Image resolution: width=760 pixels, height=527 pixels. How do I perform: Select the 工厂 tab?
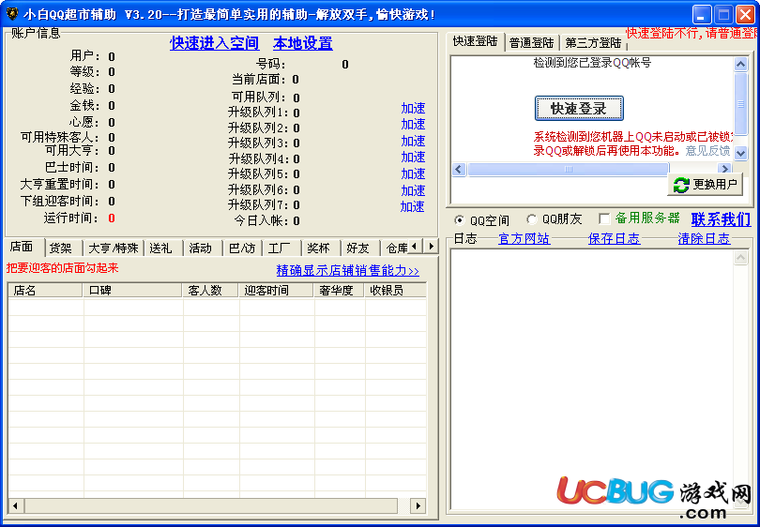pyautogui.click(x=281, y=248)
